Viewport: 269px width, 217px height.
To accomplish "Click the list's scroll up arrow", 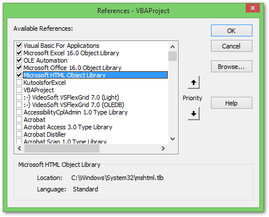I will [172, 47].
